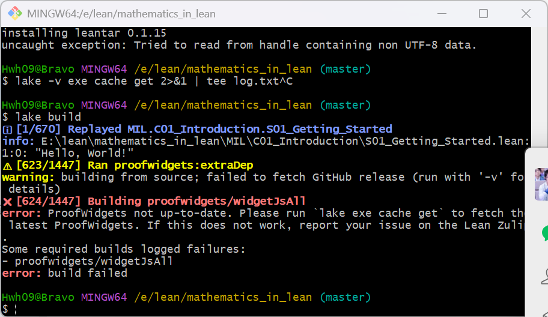Close the MINGW64 terminal window
This screenshot has height=317, width=548.
[x=525, y=14]
